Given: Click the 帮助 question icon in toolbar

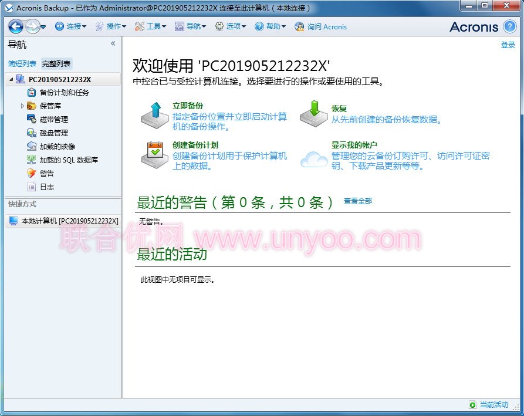Looking at the screenshot, I should (259, 26).
